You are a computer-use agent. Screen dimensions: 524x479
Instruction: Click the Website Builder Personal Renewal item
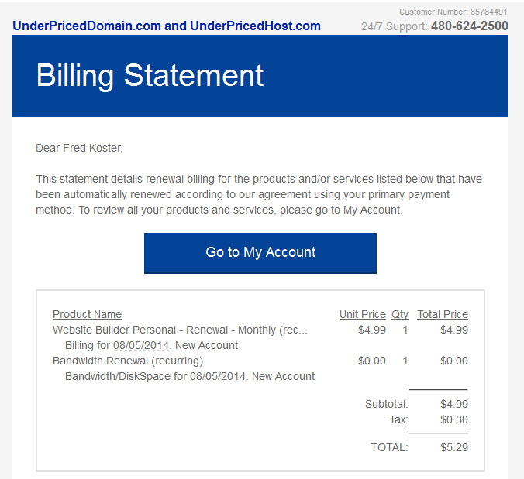pos(180,330)
